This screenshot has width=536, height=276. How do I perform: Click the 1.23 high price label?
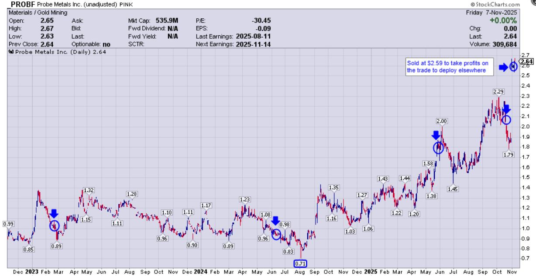pyautogui.click(x=245, y=199)
